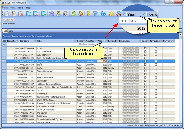The width and height of the screenshot is (184, 129).
Task: Tick Seen checkbox for Kon-tiki
Action: pos(145,48)
